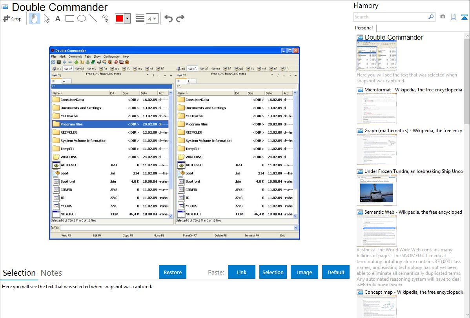Click the camera capture icon

(443, 17)
